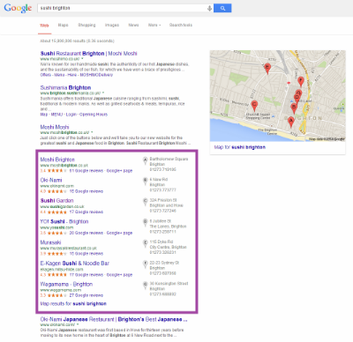Viewport: 353px width, 342px height.
Task: Open the Google logo homepage link
Action: (18, 8)
